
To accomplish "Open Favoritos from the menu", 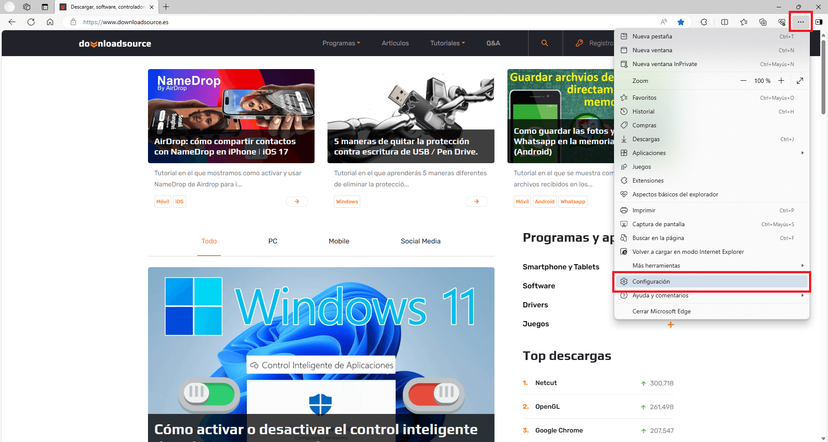I will [712, 98].
